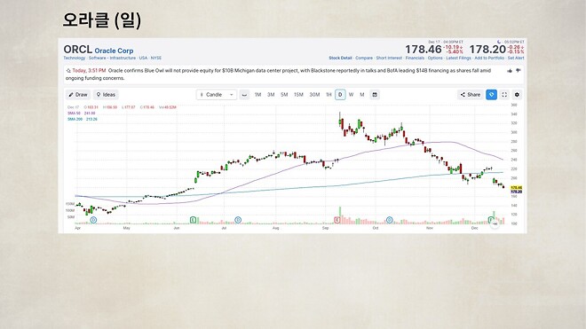Click the earnings marker in June
586x329 pixels.
(x=194, y=220)
